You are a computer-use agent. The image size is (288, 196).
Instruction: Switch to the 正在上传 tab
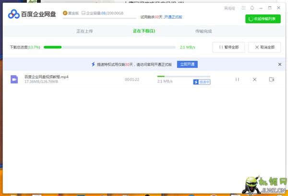[84, 31]
